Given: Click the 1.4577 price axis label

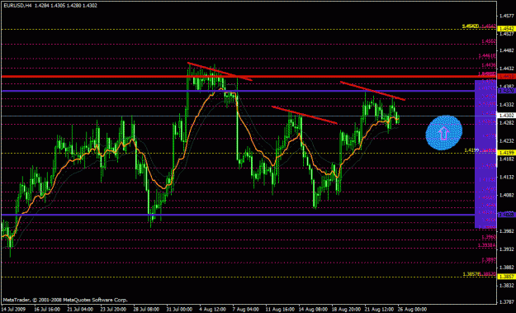Looking at the screenshot, I should point(506,16).
